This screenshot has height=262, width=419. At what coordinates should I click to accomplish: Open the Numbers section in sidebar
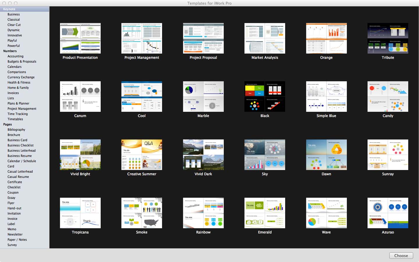[x=10, y=51]
